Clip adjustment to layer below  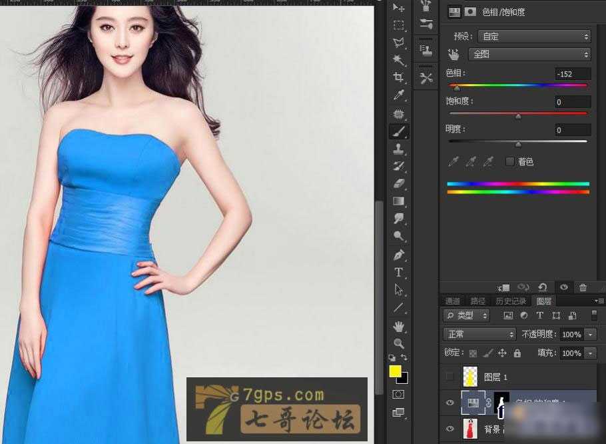[x=504, y=288]
